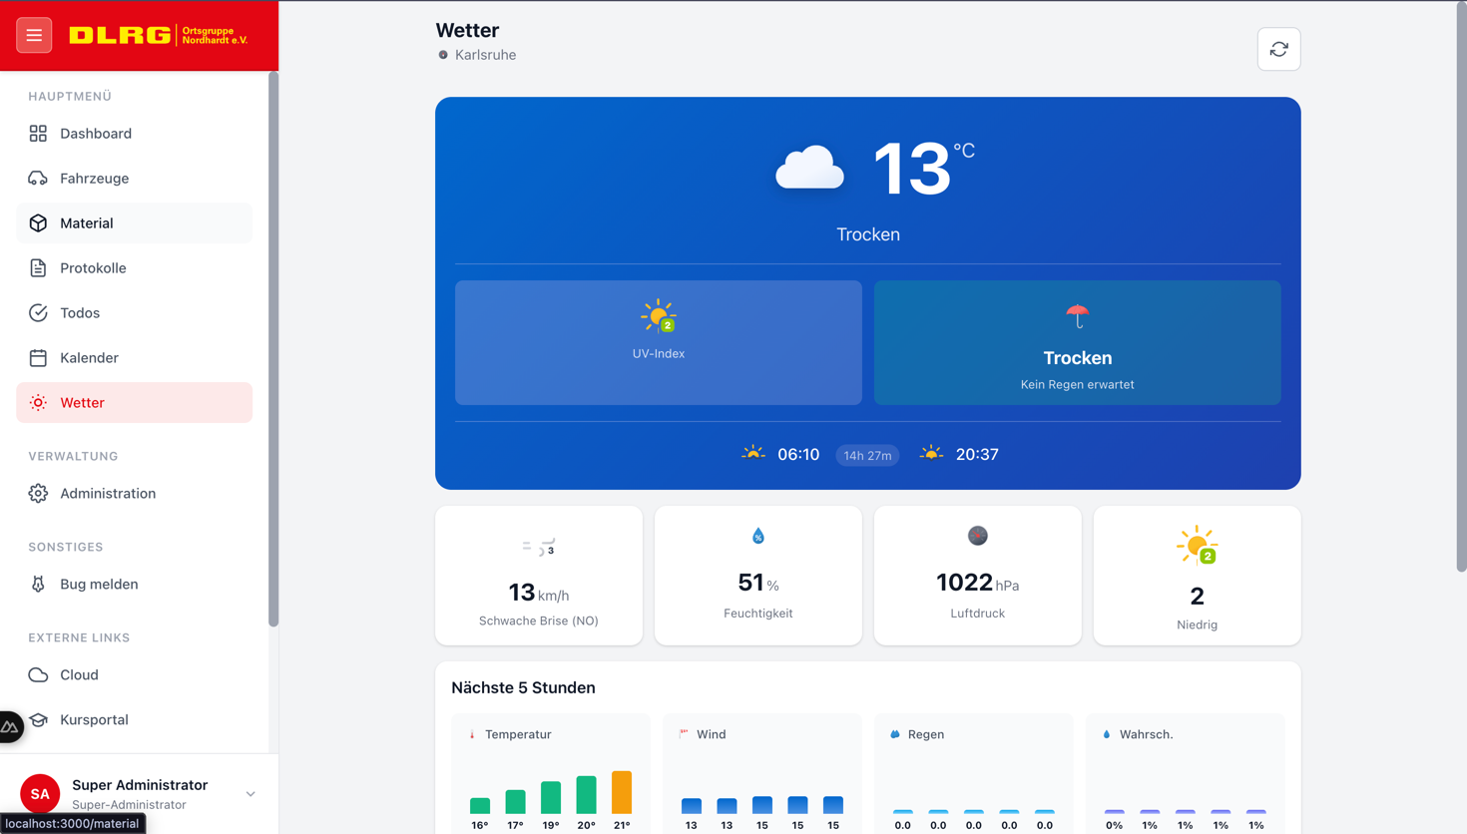Click the Nächste 5 Stunden heading

click(x=523, y=687)
